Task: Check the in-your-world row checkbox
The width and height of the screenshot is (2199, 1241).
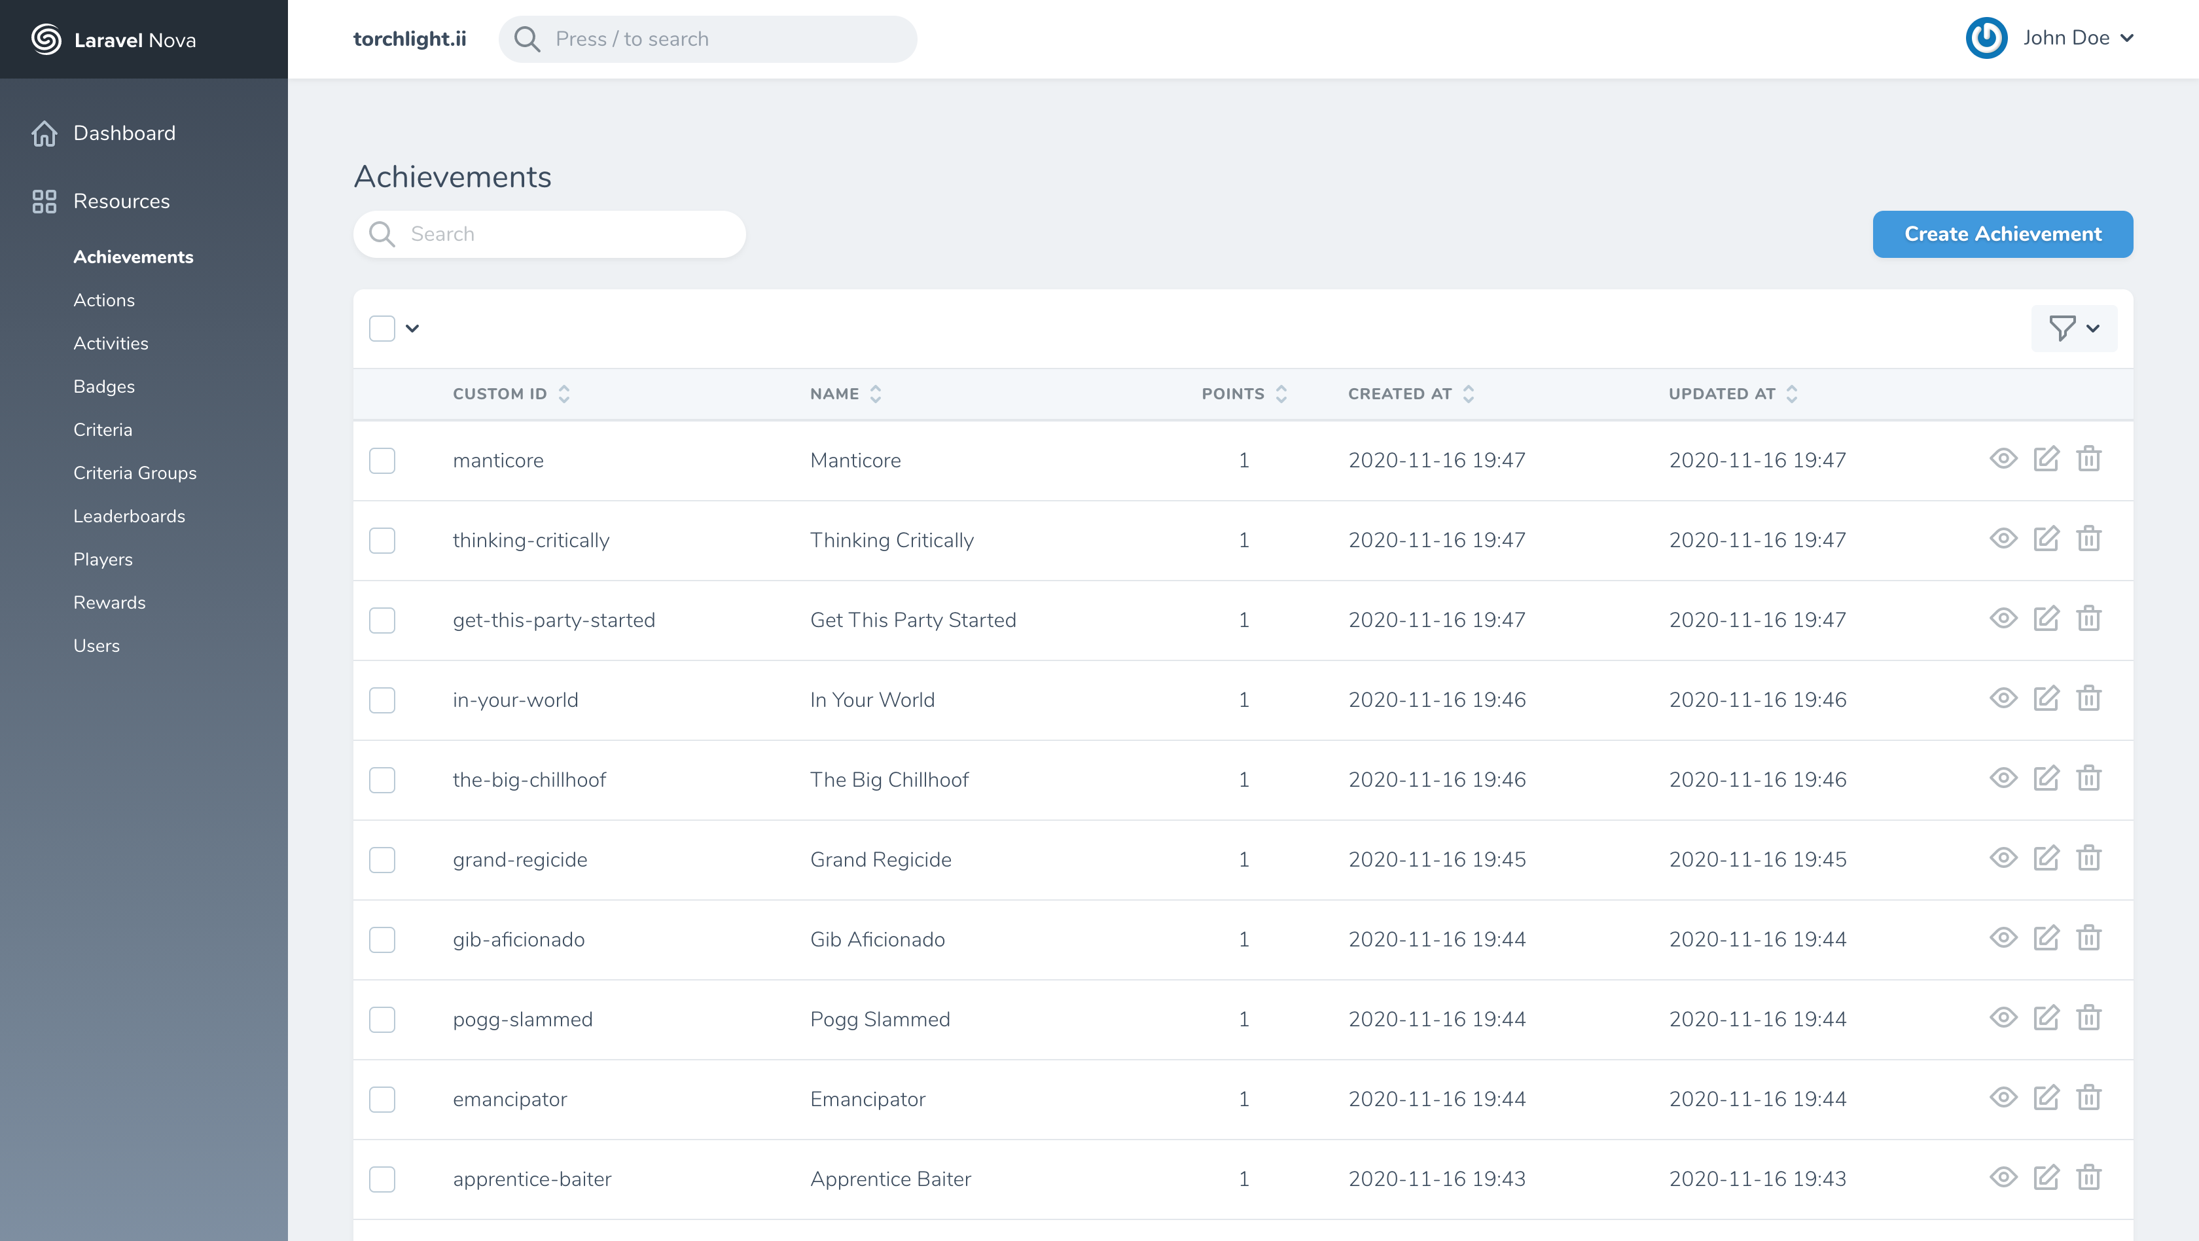Action: point(382,700)
